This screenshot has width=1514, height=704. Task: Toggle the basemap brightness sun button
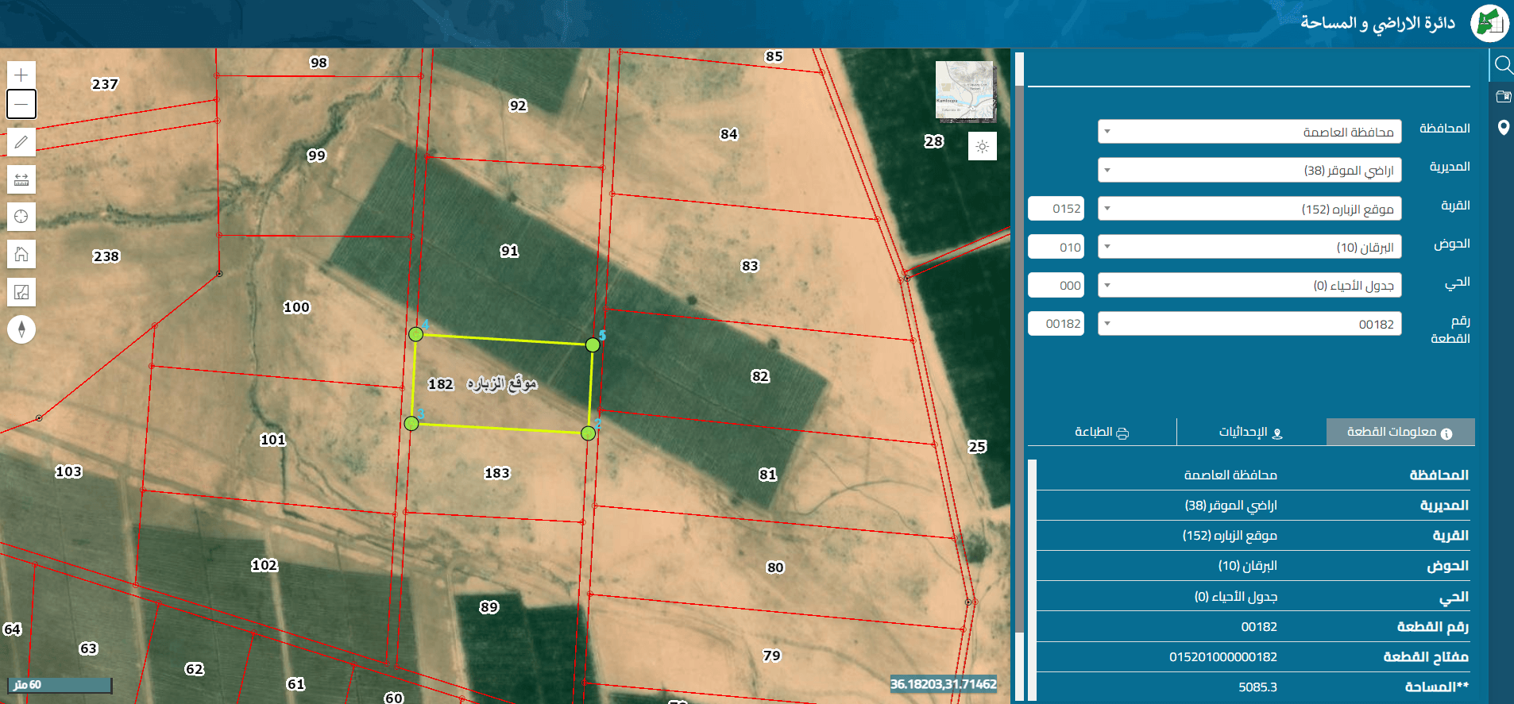point(983,146)
